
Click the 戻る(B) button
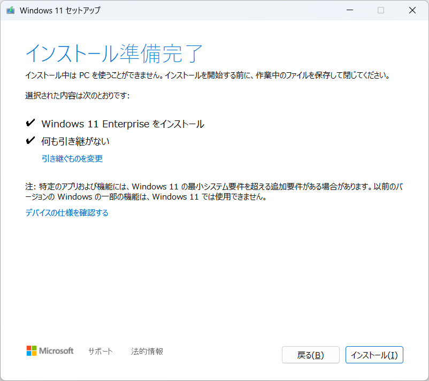pyautogui.click(x=311, y=355)
